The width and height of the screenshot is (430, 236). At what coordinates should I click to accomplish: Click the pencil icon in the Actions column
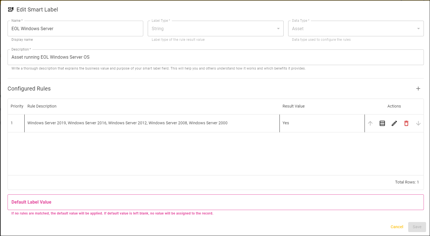(x=394, y=123)
